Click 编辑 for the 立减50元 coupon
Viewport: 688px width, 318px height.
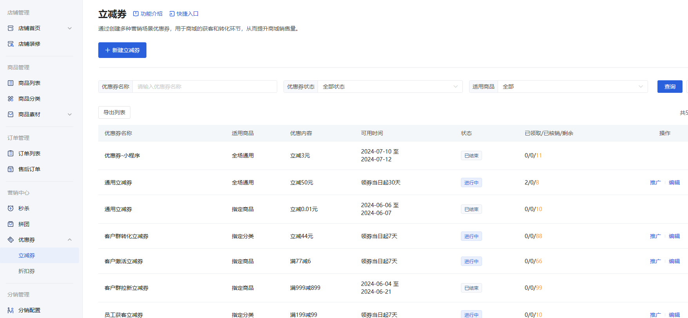pyautogui.click(x=674, y=182)
